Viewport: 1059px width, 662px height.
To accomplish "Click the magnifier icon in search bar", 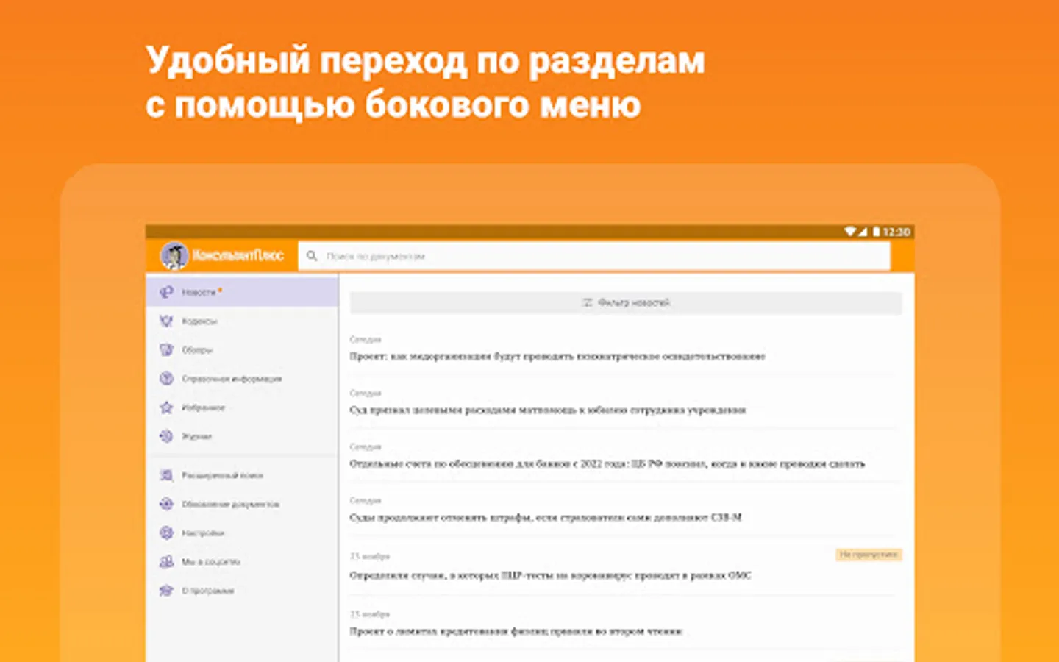I will [x=312, y=256].
